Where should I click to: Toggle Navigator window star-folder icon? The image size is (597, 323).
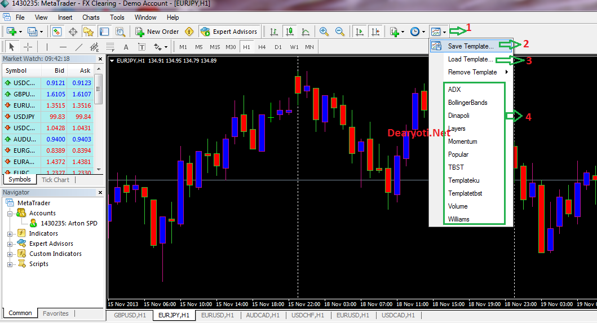coord(89,32)
